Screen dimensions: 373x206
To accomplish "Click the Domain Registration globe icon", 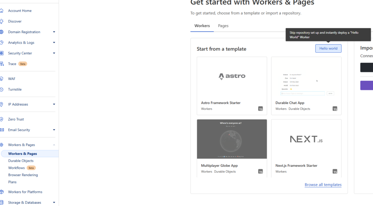I will pyautogui.click(x=2, y=32).
